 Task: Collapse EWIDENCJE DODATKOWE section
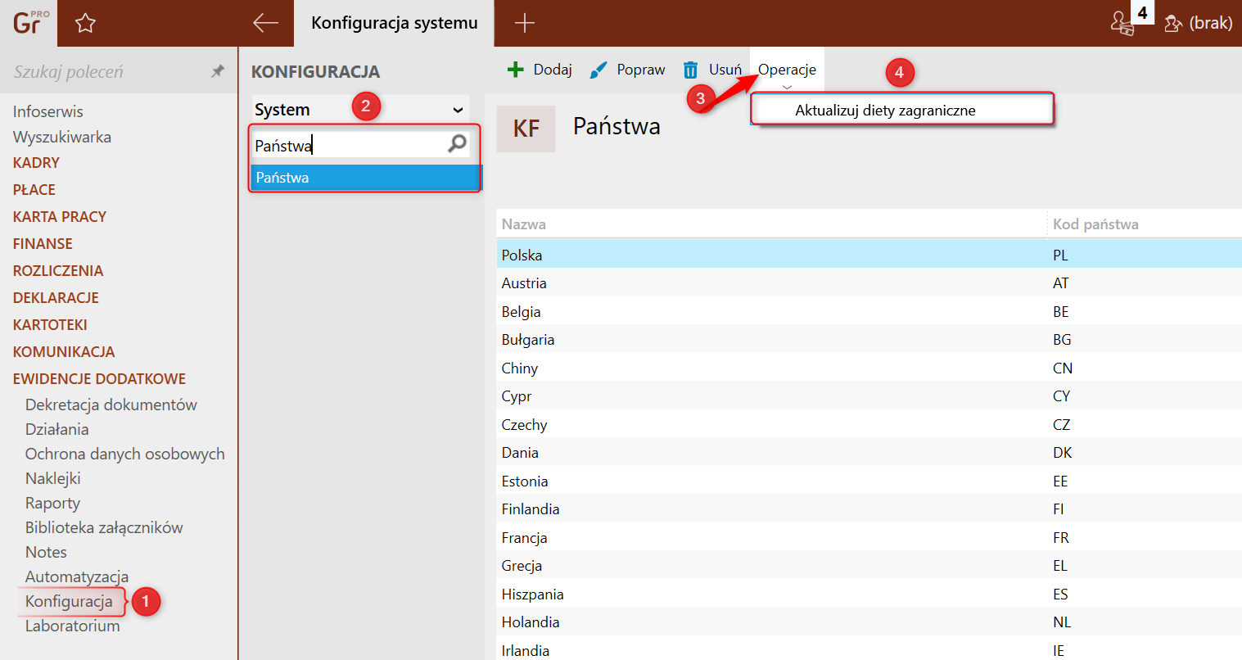99,378
